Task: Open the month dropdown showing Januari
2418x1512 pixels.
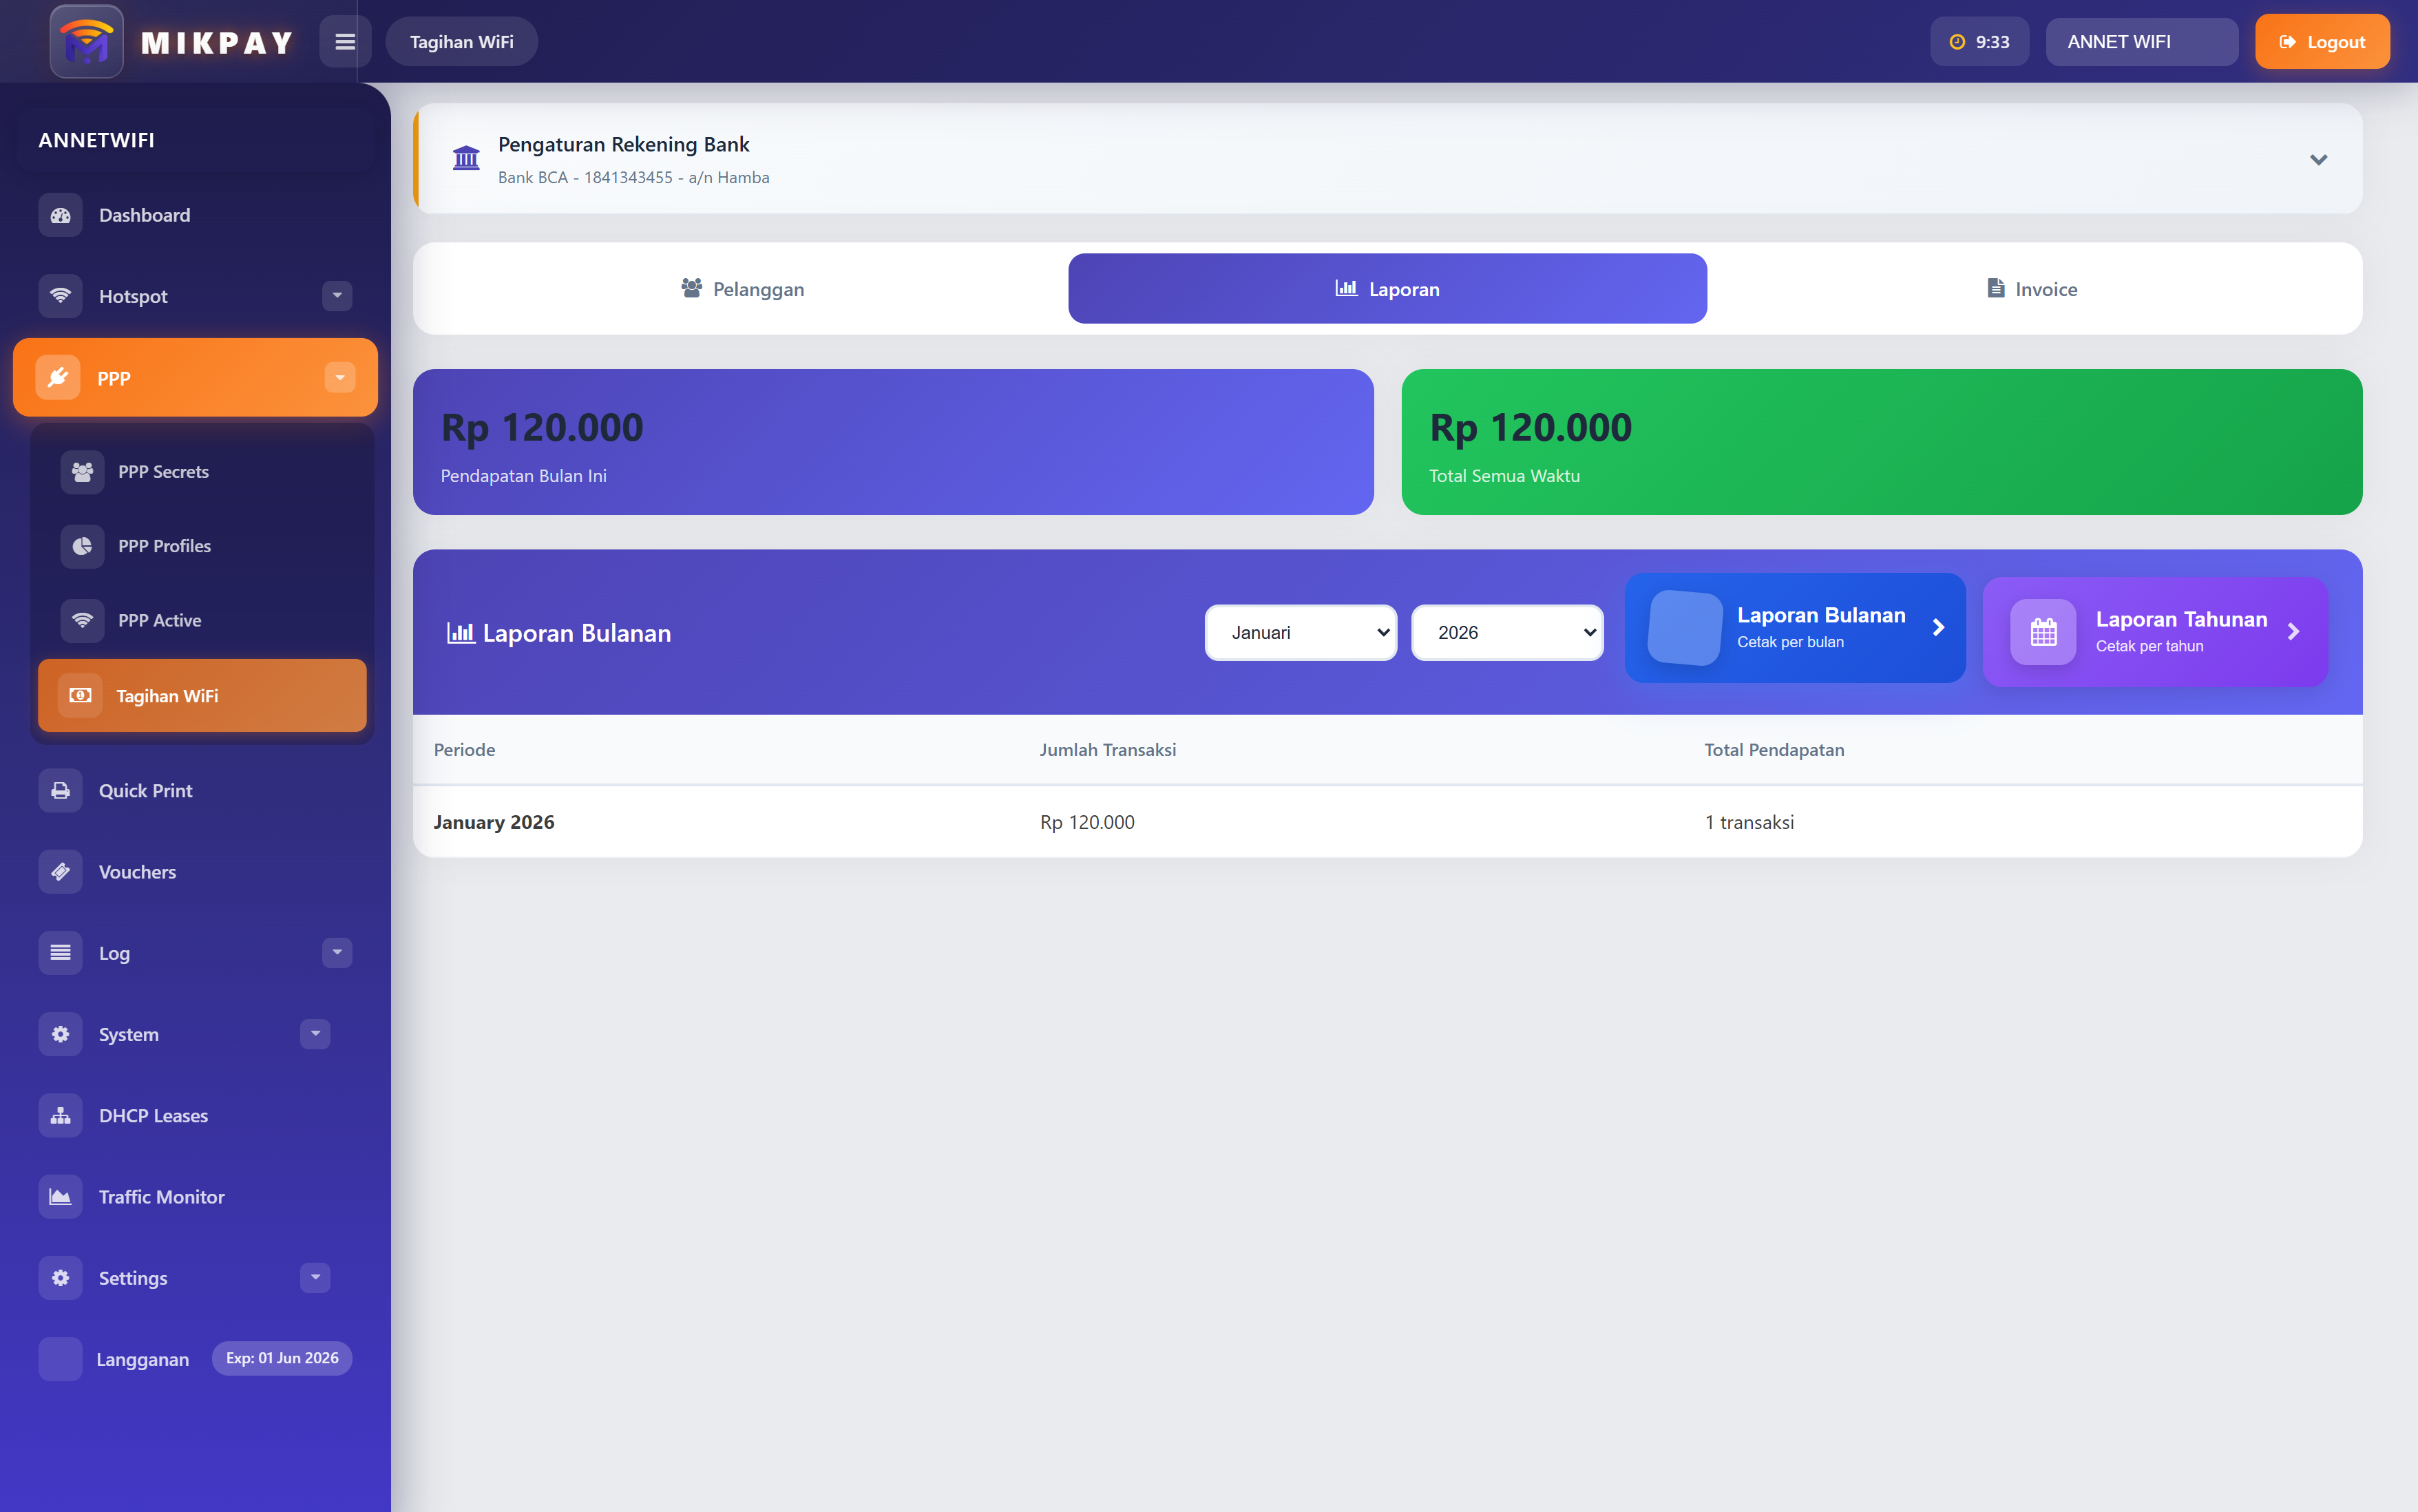Action: [1300, 632]
